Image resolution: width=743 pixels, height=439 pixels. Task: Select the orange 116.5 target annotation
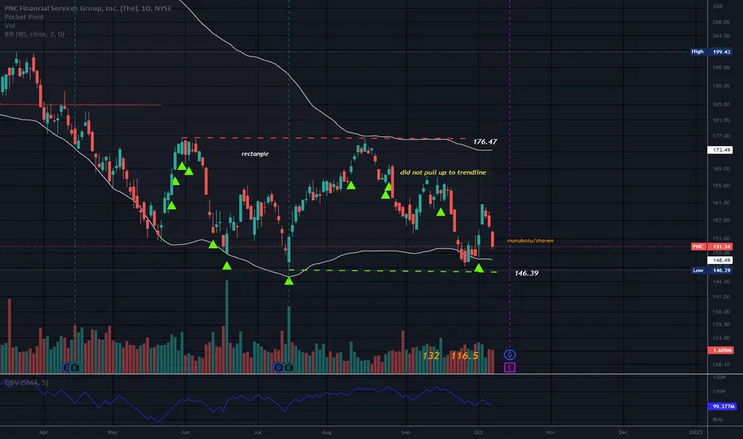[x=464, y=355]
